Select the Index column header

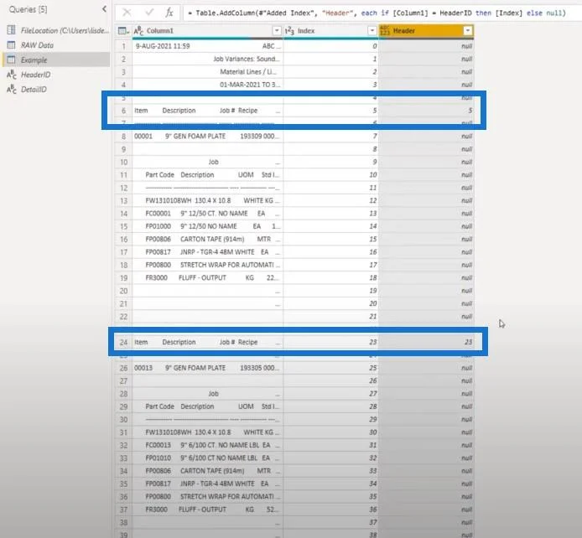pyautogui.click(x=330, y=31)
